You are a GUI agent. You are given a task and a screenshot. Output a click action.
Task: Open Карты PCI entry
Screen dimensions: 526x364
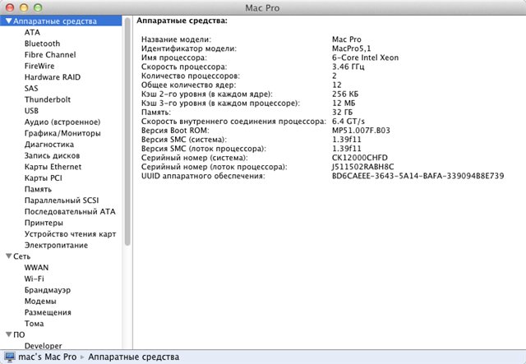pyautogui.click(x=44, y=177)
